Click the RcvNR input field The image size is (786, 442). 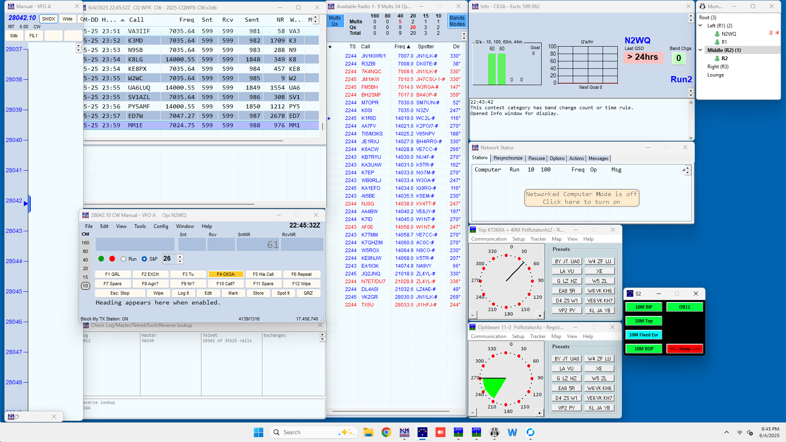click(x=302, y=244)
